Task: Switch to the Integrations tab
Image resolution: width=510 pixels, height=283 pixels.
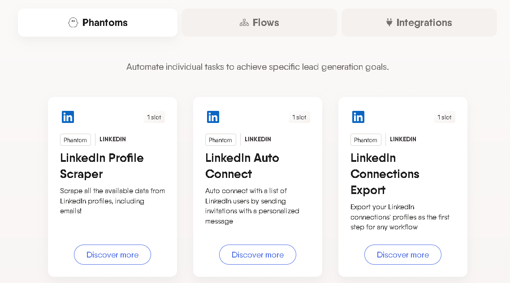Action: pos(419,22)
